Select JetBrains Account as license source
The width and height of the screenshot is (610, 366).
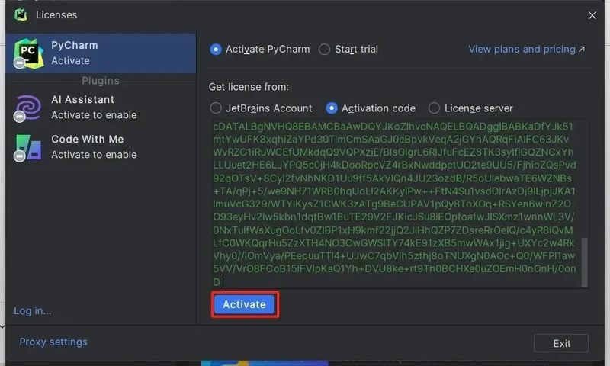[x=216, y=108]
